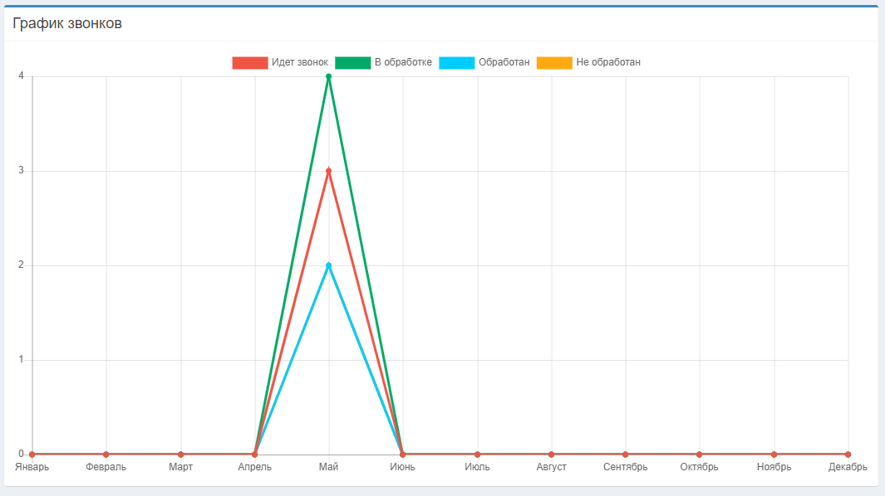Click the Декабрь data point at zero

point(848,455)
